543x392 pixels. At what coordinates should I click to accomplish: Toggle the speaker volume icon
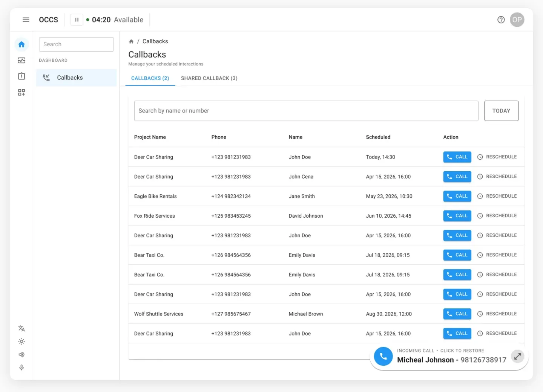(21, 354)
